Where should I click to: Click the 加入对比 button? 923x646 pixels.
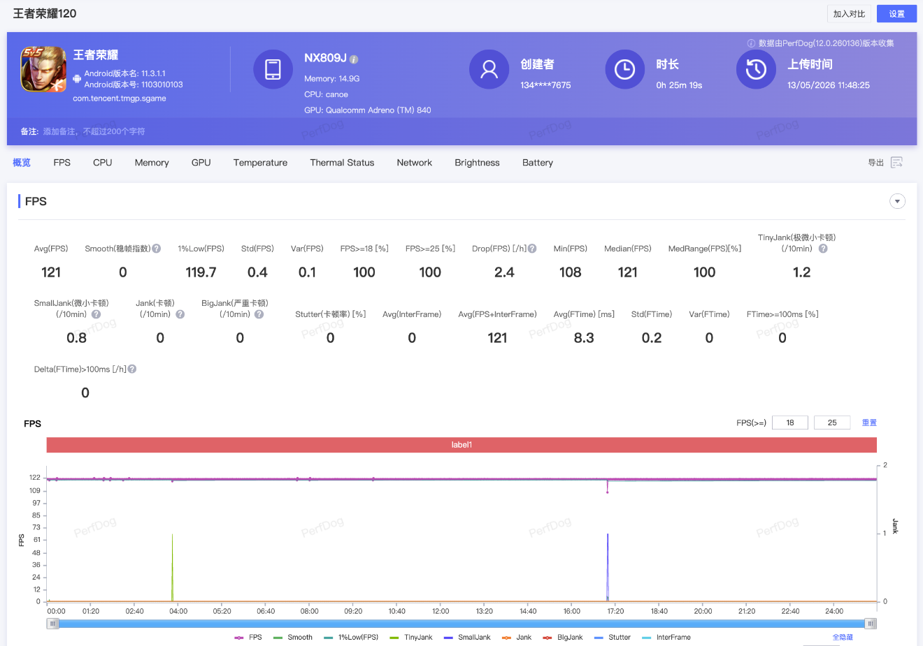[849, 14]
